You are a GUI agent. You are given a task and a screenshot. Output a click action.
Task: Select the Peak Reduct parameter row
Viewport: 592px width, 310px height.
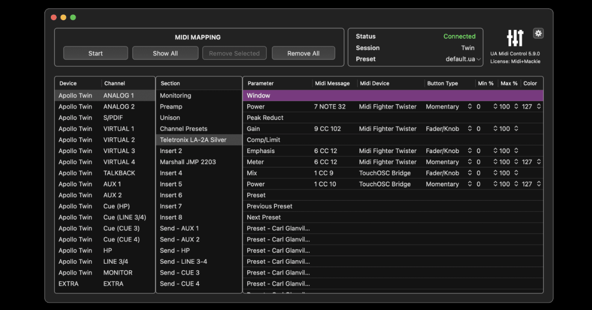tap(393, 118)
